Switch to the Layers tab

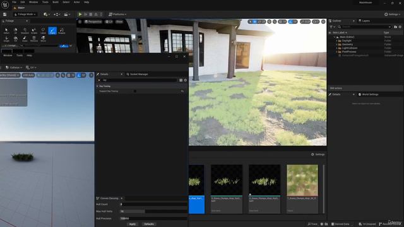[364, 21]
